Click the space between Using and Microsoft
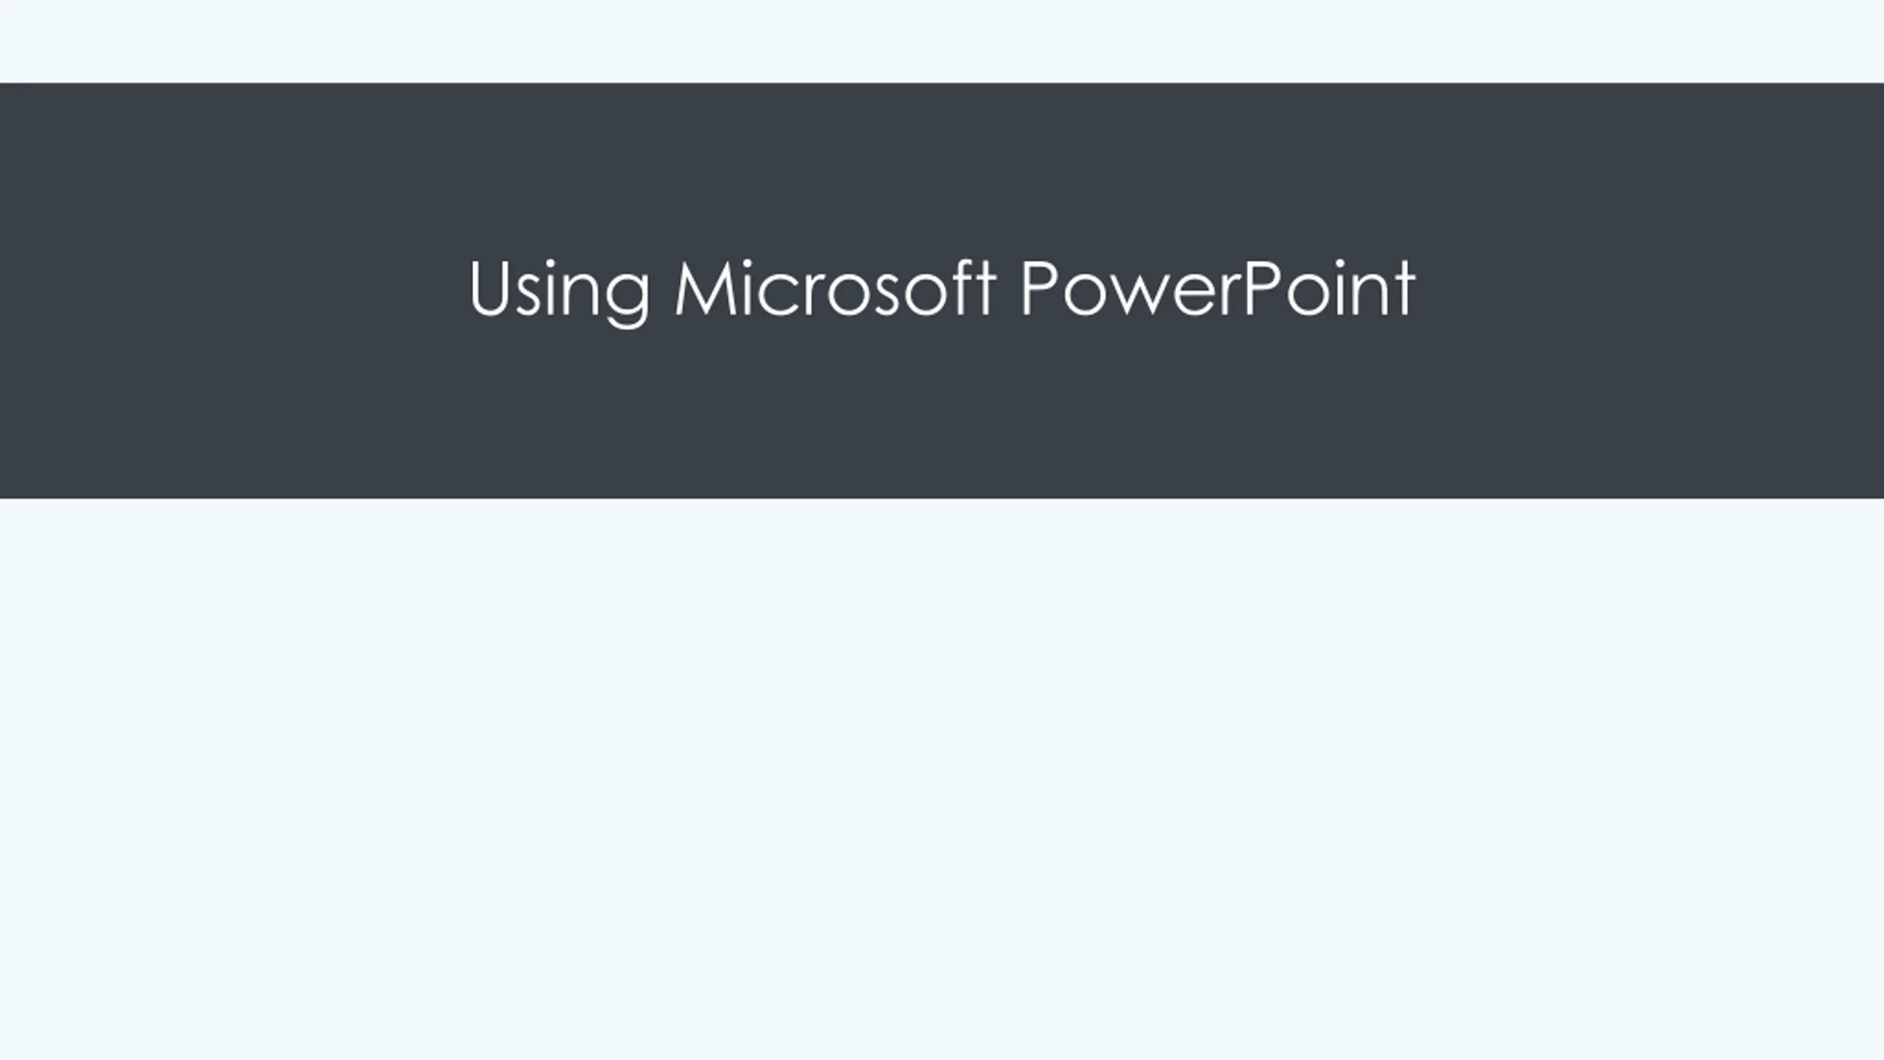Image resolution: width=1884 pixels, height=1060 pixels. (662, 291)
